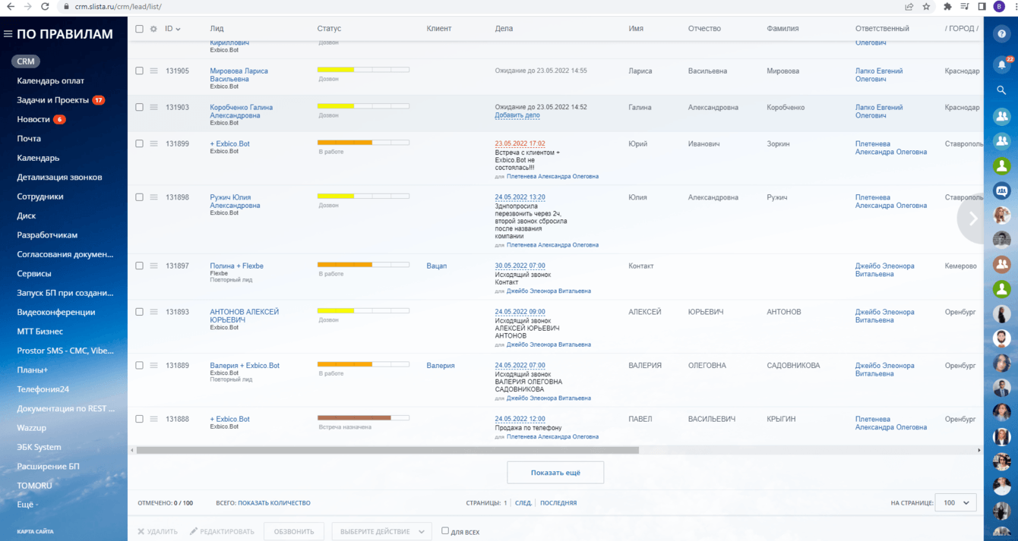
Task: Click the horizontal scrollbar below the table
Action: point(387,450)
